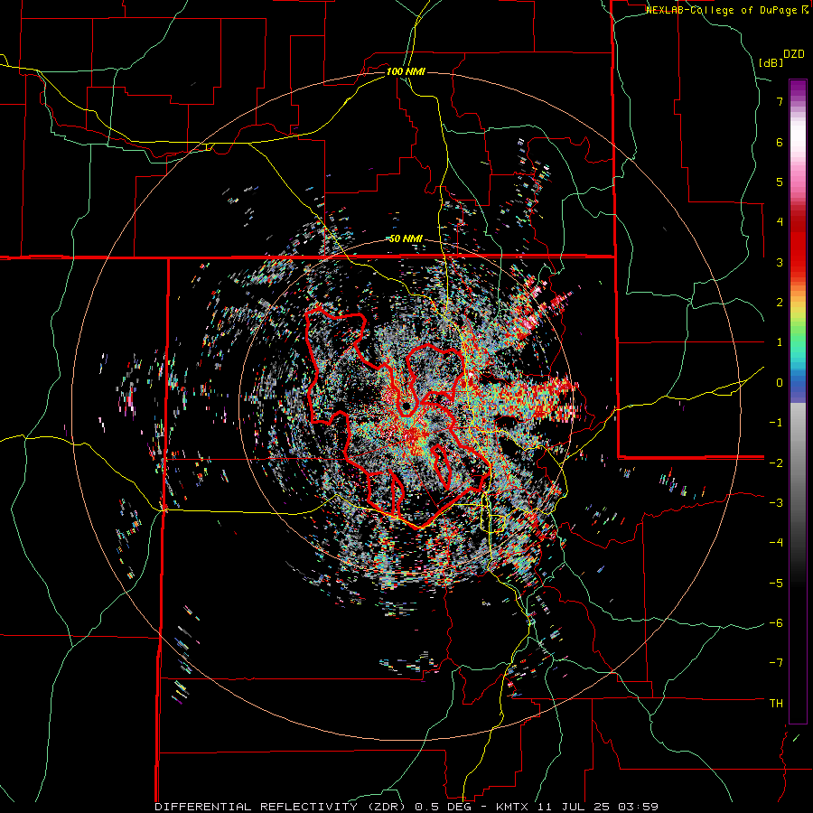Click the [dB] unit label
The image size is (813, 813).
(x=771, y=63)
